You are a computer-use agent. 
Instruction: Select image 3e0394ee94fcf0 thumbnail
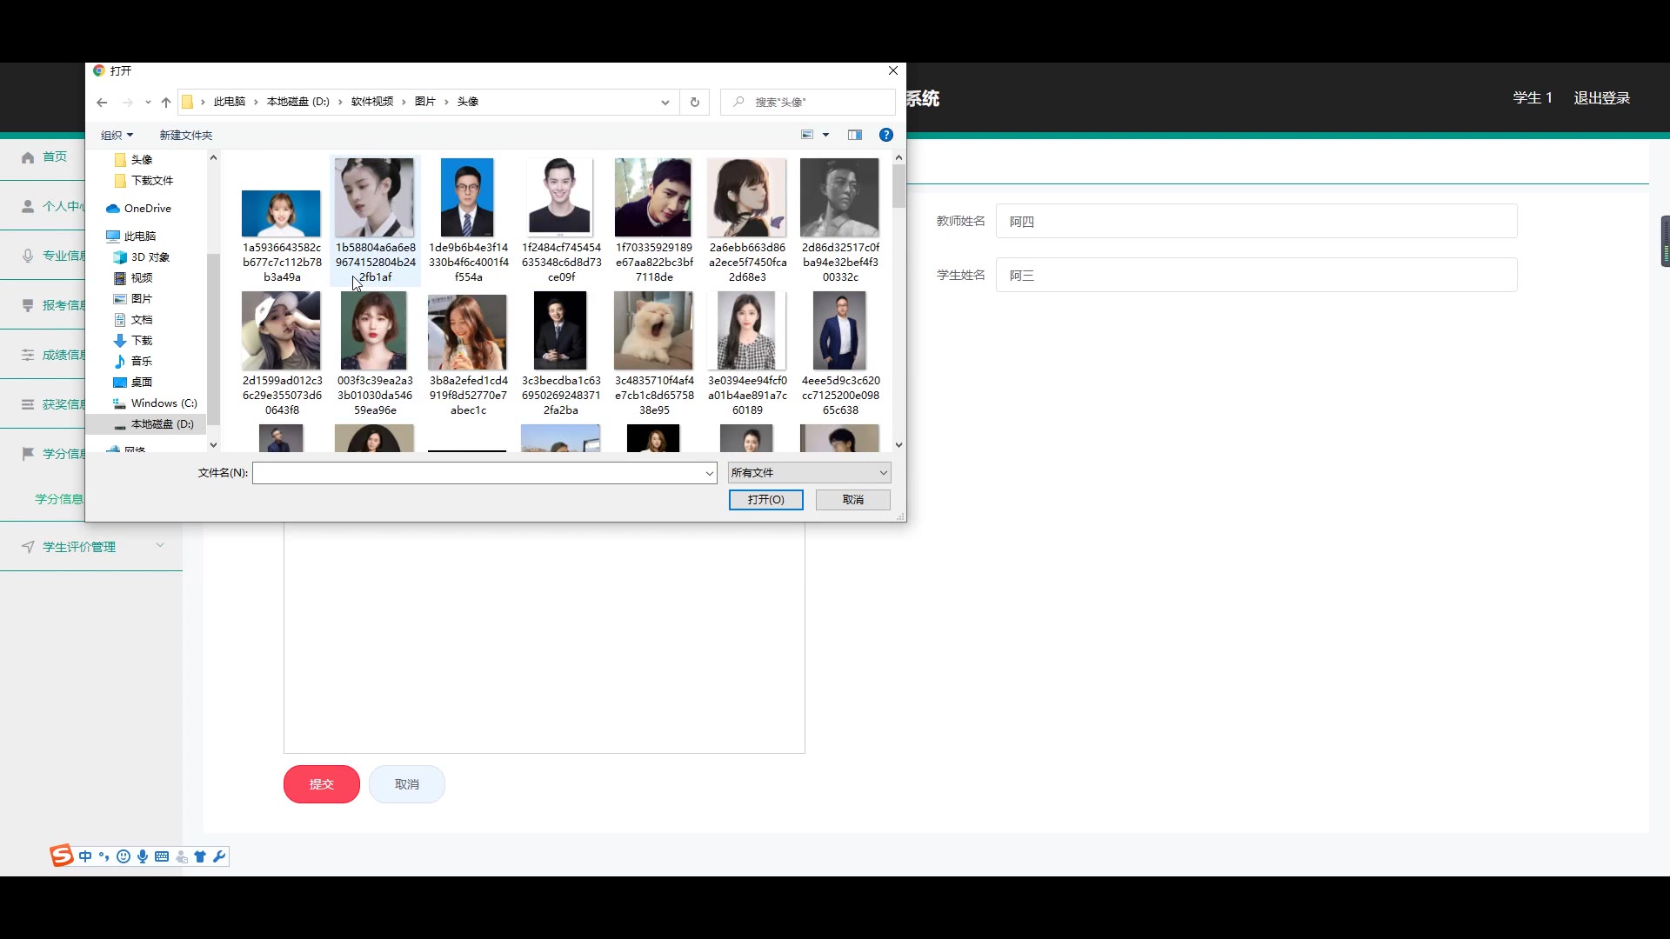(746, 330)
